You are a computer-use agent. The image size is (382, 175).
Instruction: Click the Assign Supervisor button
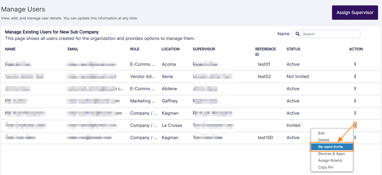click(355, 13)
